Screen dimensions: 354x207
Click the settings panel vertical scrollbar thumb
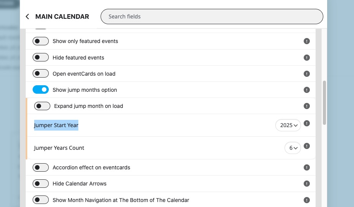324,103
